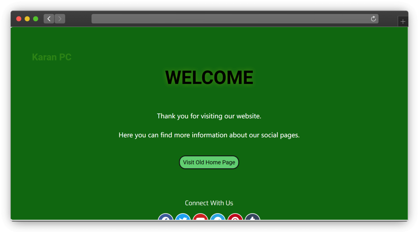419x232 pixels.
Task: Click the WELCOME heading
Action: coord(209,78)
